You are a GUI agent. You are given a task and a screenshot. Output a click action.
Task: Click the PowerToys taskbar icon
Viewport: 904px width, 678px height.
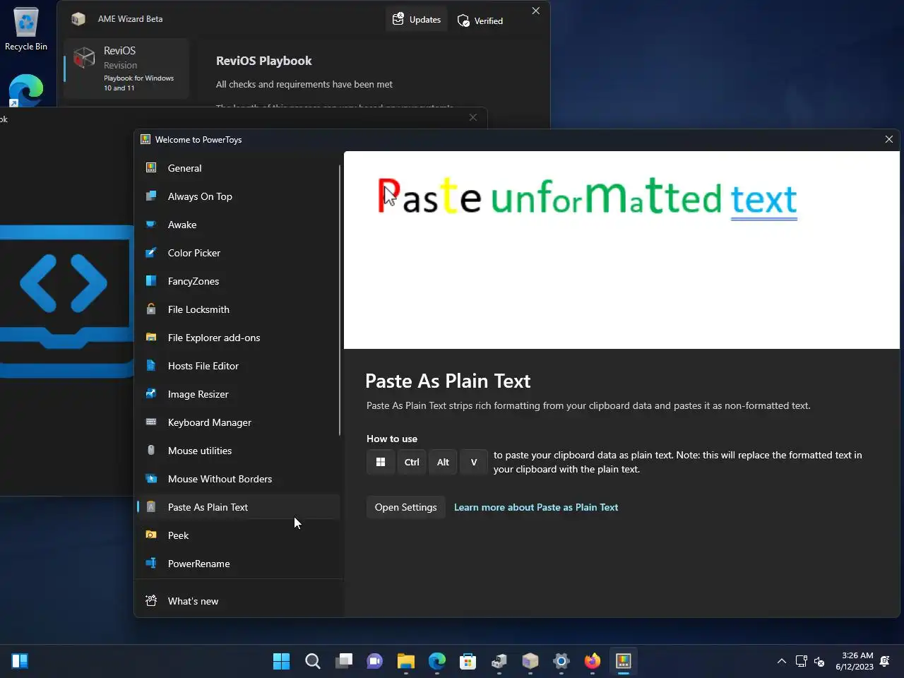(x=624, y=661)
